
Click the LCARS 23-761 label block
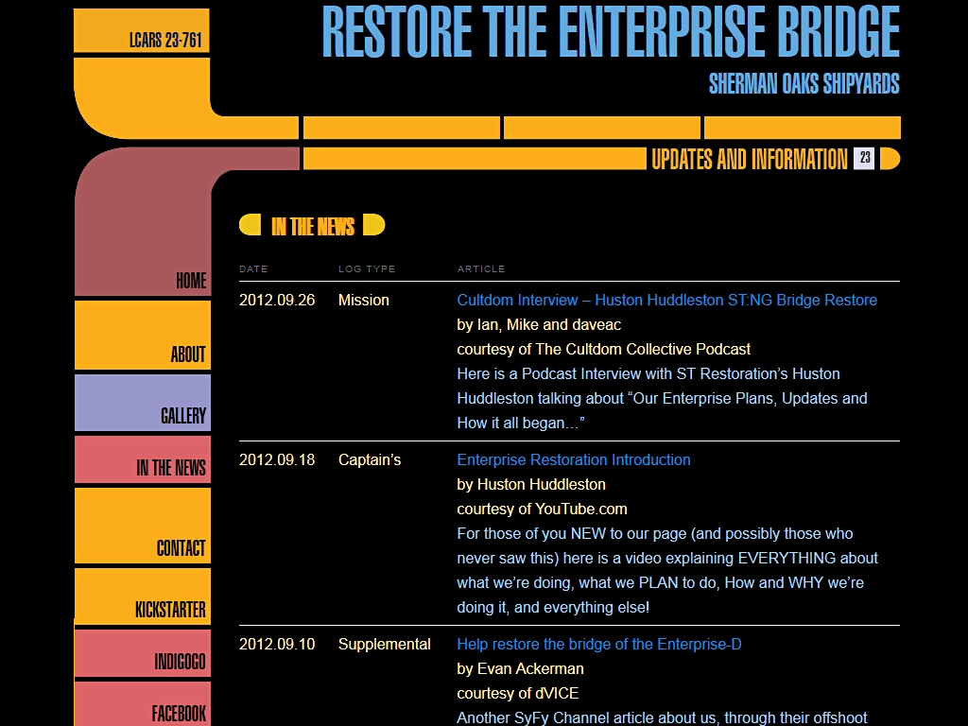coord(142,30)
